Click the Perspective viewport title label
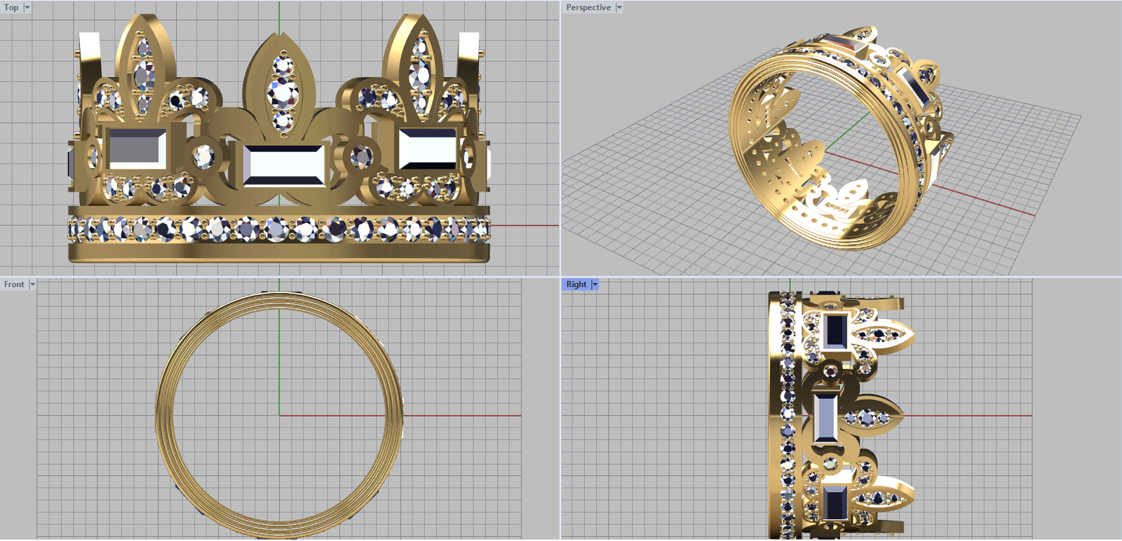 click(x=588, y=8)
